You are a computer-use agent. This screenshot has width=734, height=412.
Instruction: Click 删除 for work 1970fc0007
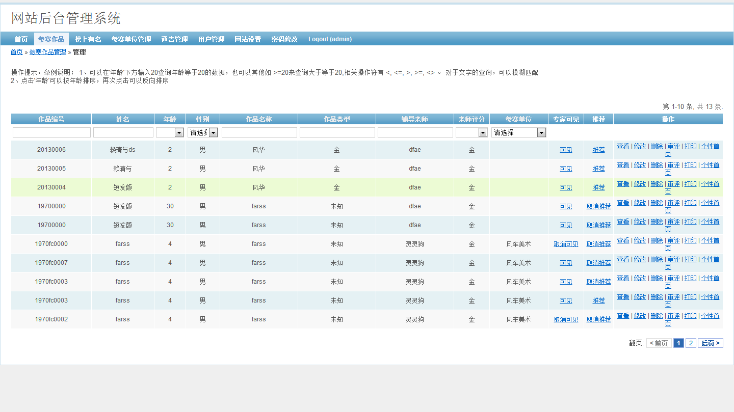(x=657, y=259)
